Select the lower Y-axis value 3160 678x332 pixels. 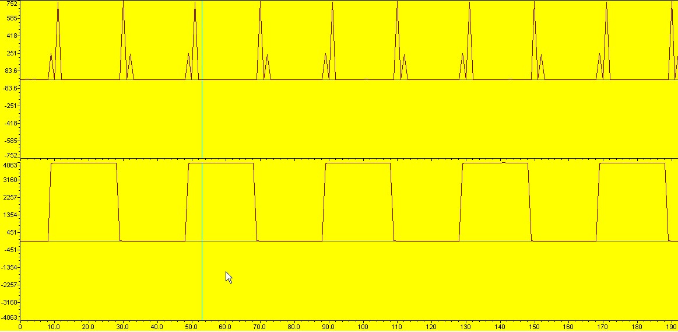10,180
